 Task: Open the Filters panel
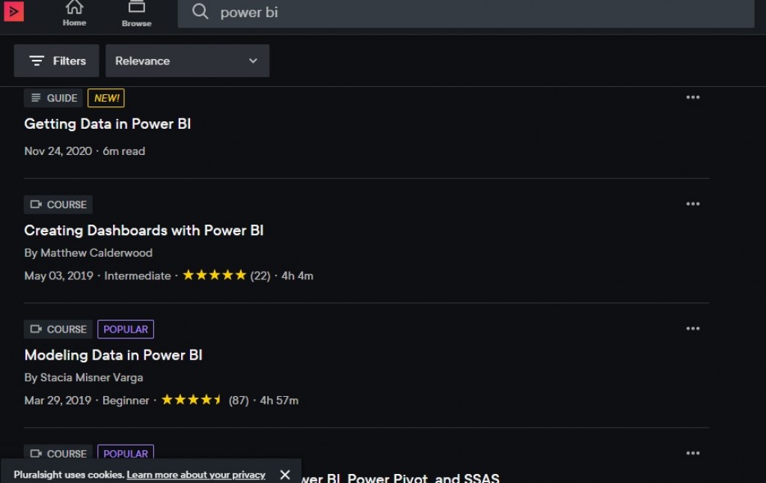57,61
